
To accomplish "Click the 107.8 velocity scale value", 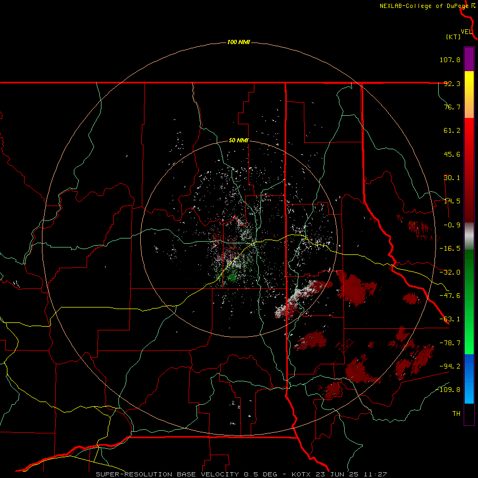I will (x=450, y=59).
